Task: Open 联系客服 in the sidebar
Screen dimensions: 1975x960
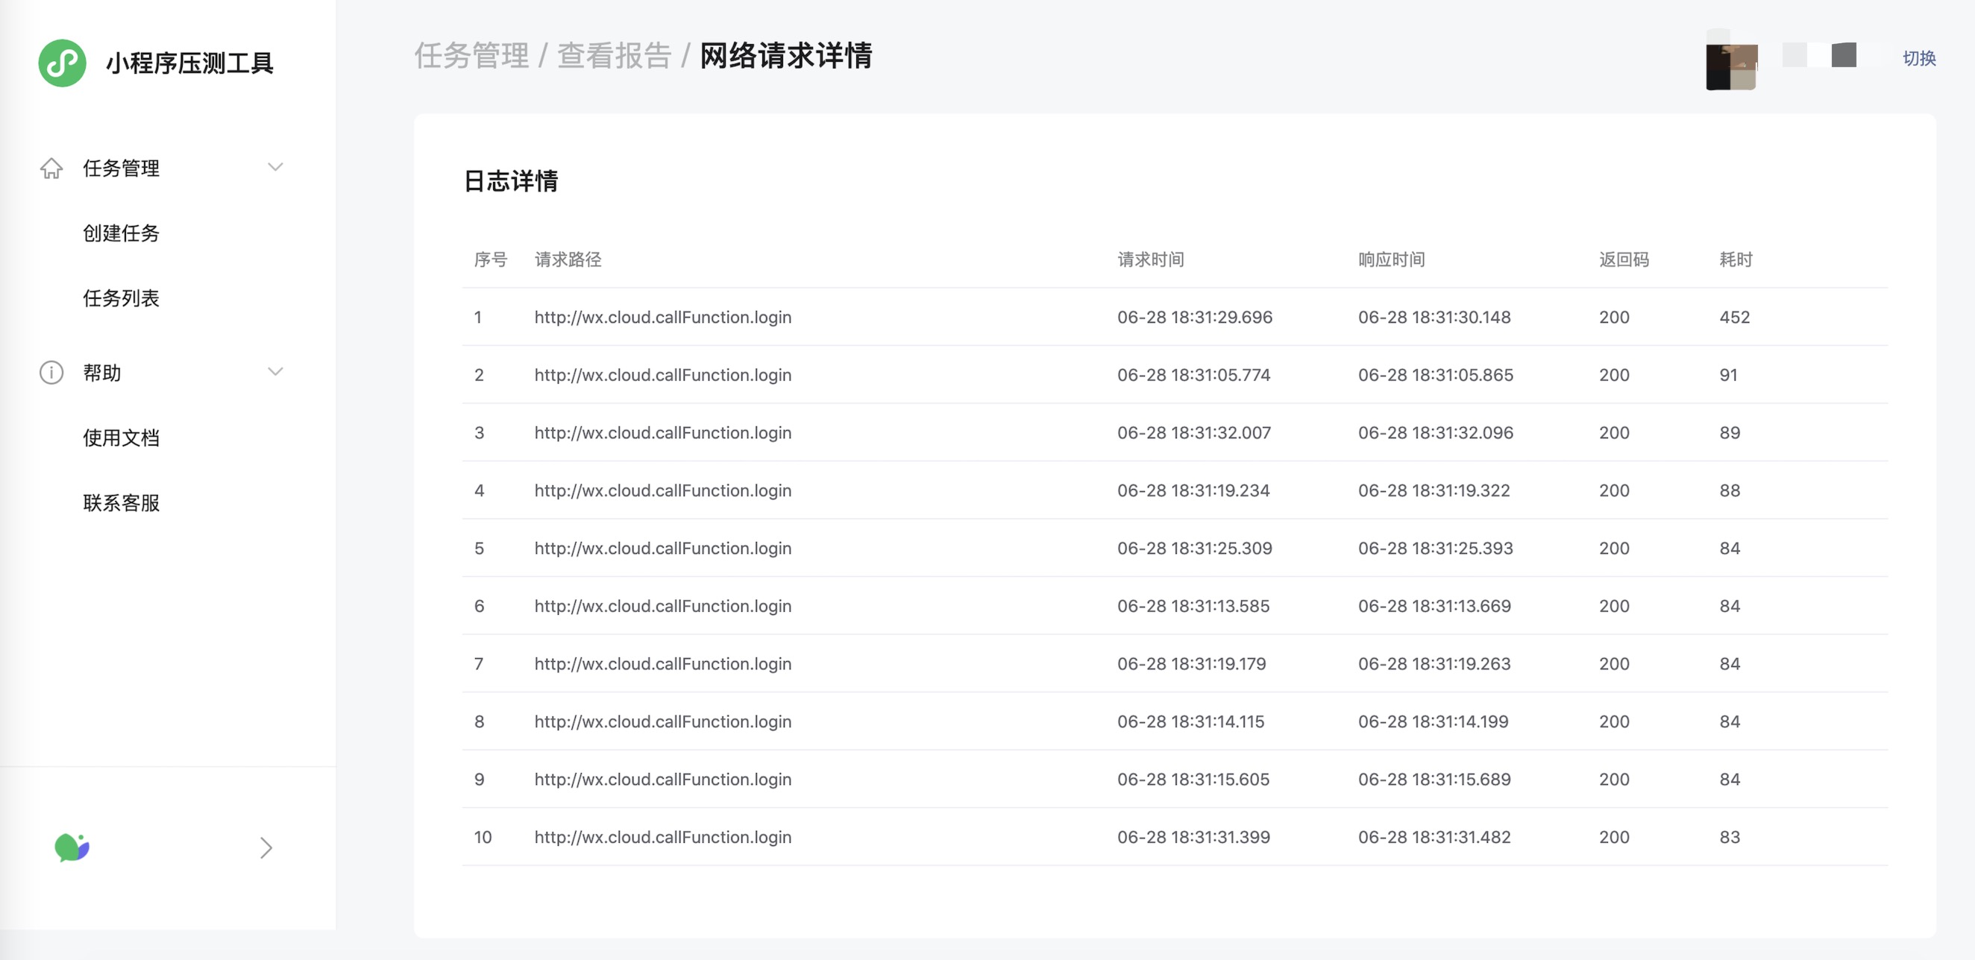Action: click(x=121, y=502)
